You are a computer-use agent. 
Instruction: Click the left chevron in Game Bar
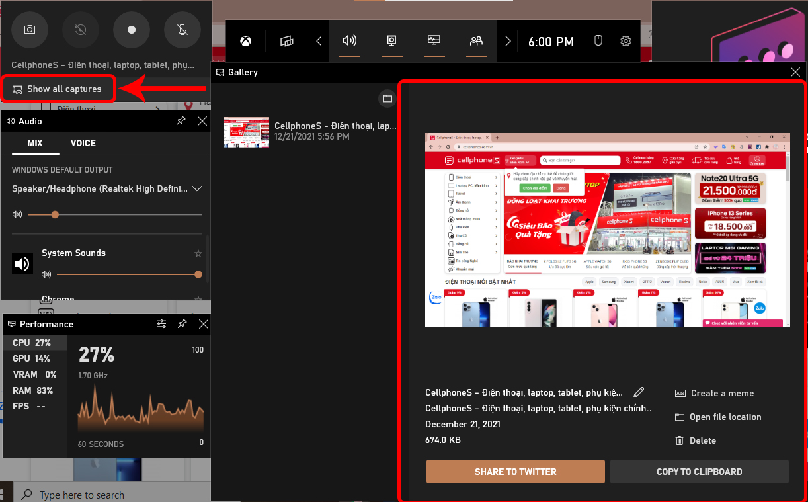pyautogui.click(x=319, y=41)
